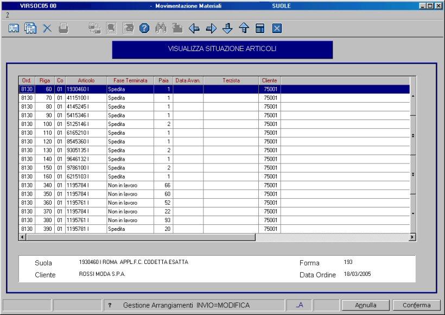
Task: Click Riga cell '350'
Action: coord(45,194)
